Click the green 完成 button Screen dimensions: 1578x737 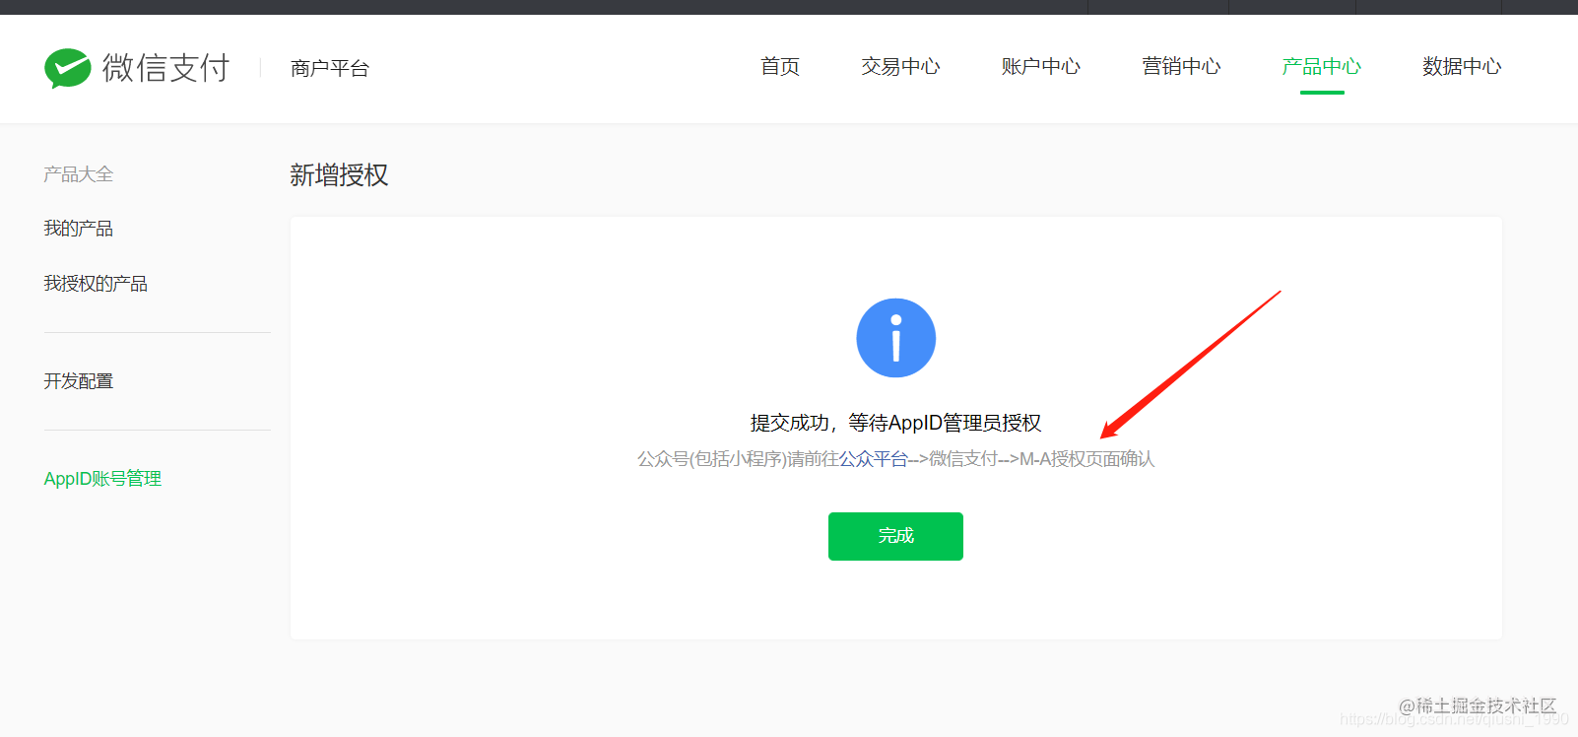pyautogui.click(x=895, y=536)
